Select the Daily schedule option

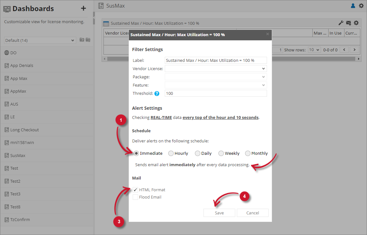(x=197, y=153)
